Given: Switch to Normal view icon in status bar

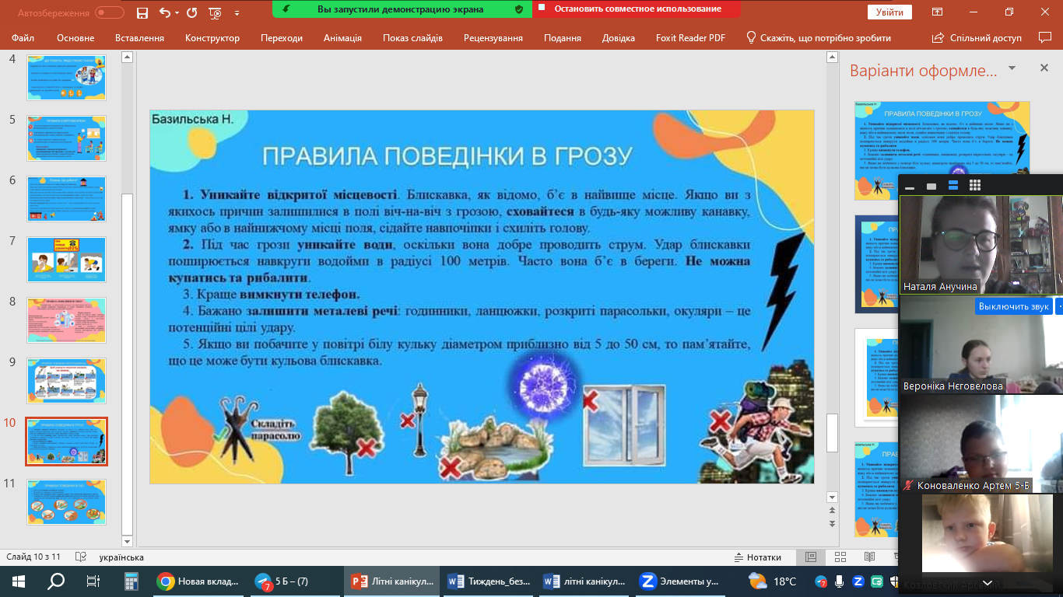Looking at the screenshot, I should [x=811, y=557].
